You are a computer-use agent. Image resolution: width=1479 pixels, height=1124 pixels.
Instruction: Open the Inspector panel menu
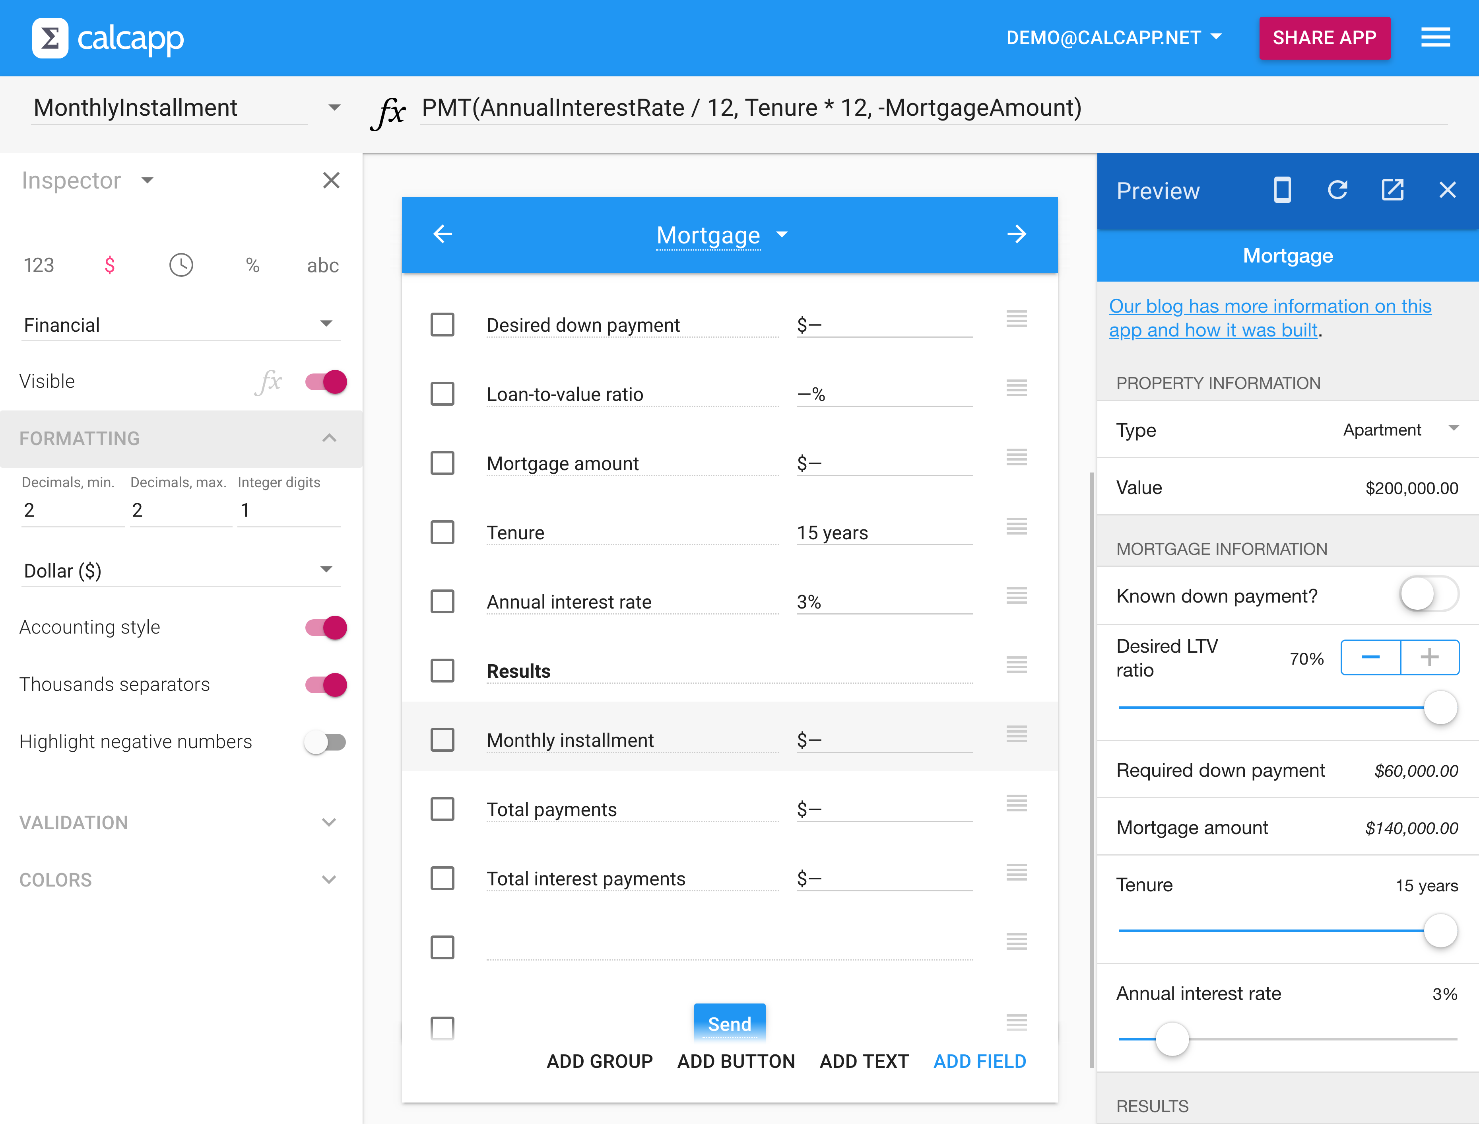pyautogui.click(x=148, y=180)
